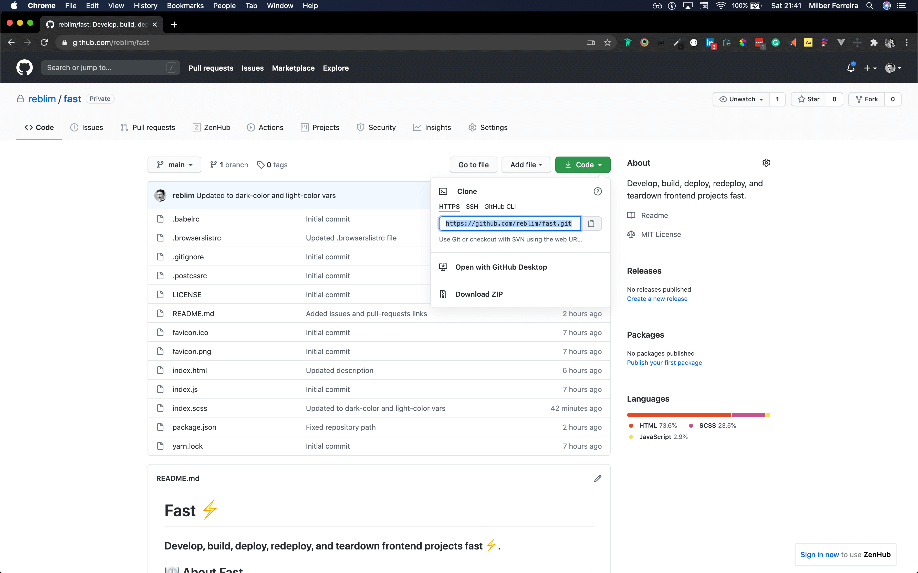Screen dimensions: 918x573
Task: Reload the page in Chrome
Action: 44,42
